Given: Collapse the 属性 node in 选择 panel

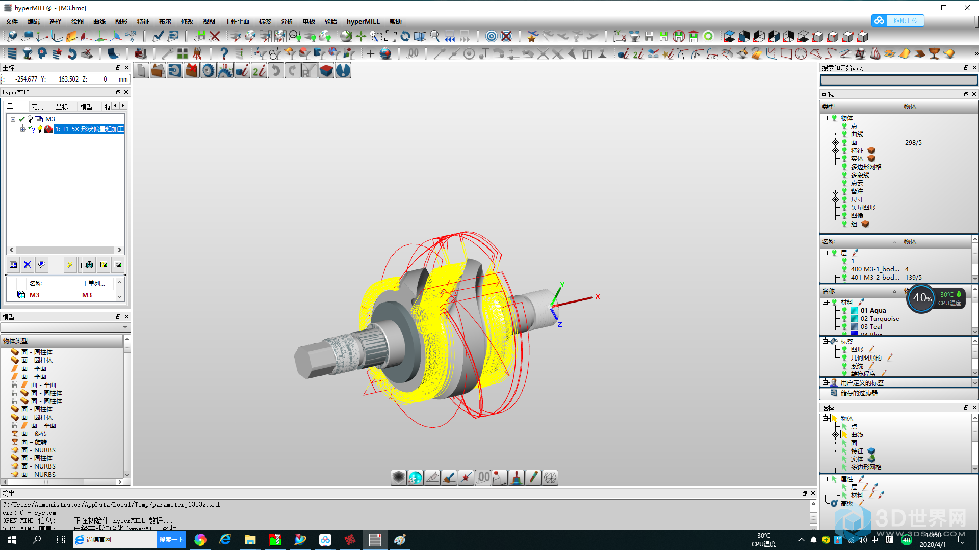Looking at the screenshot, I should [x=825, y=479].
